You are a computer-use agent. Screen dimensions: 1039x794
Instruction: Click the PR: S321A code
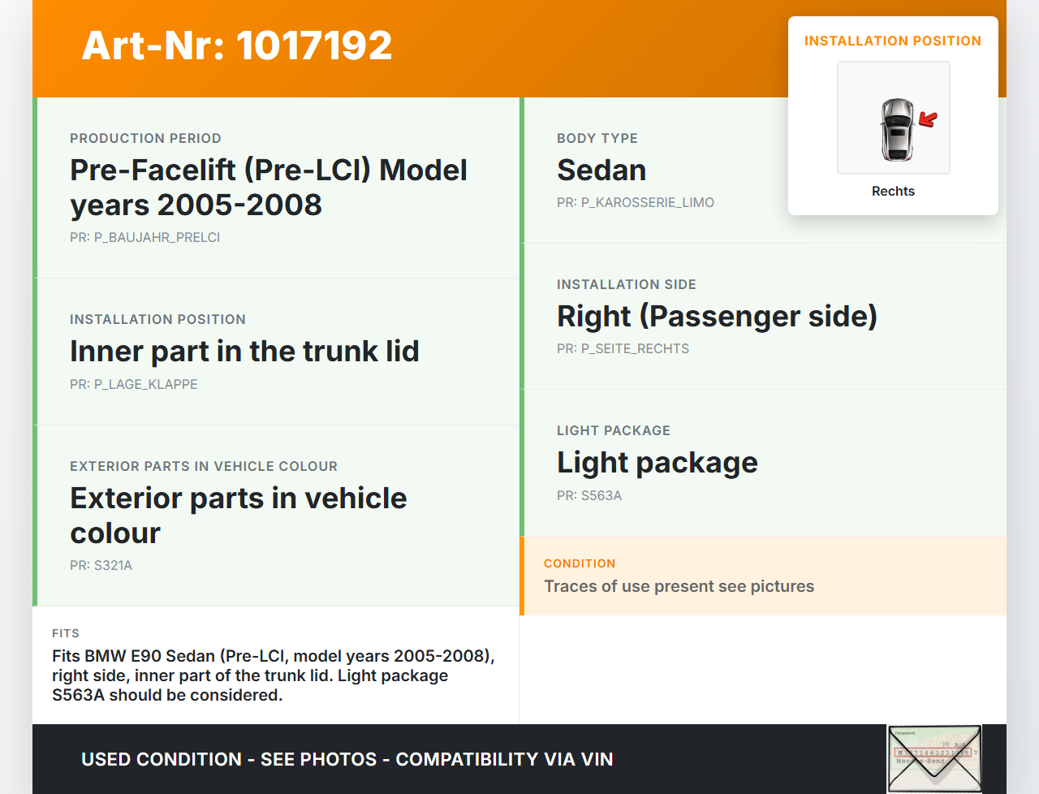click(x=101, y=566)
